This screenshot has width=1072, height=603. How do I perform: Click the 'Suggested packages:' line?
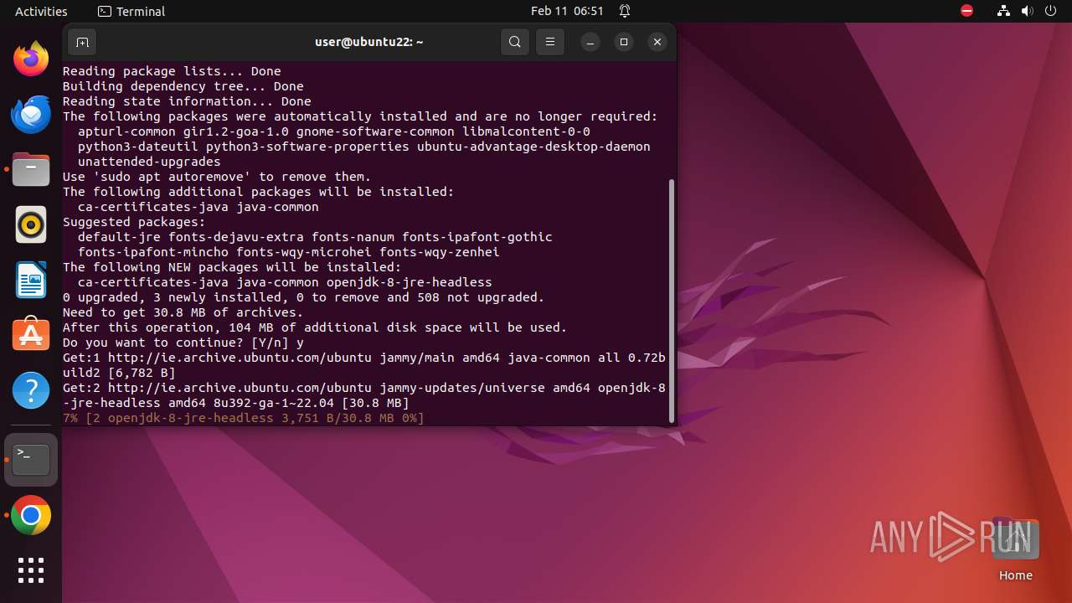click(134, 222)
